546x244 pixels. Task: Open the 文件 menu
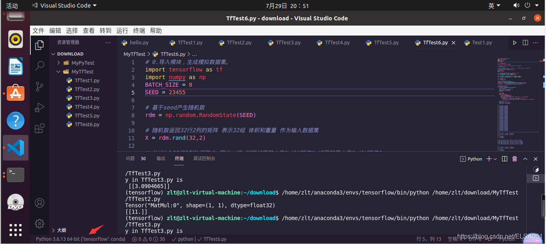[x=38, y=31]
